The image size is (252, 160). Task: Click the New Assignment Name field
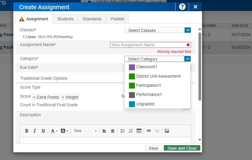(x=148, y=45)
